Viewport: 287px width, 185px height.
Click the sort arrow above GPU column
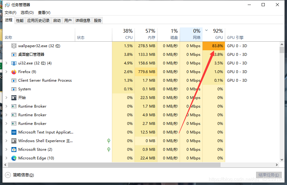coord(207,30)
